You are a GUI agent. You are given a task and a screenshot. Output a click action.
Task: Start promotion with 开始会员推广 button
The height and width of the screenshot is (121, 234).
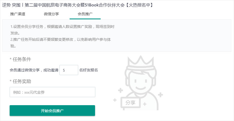[52, 111]
